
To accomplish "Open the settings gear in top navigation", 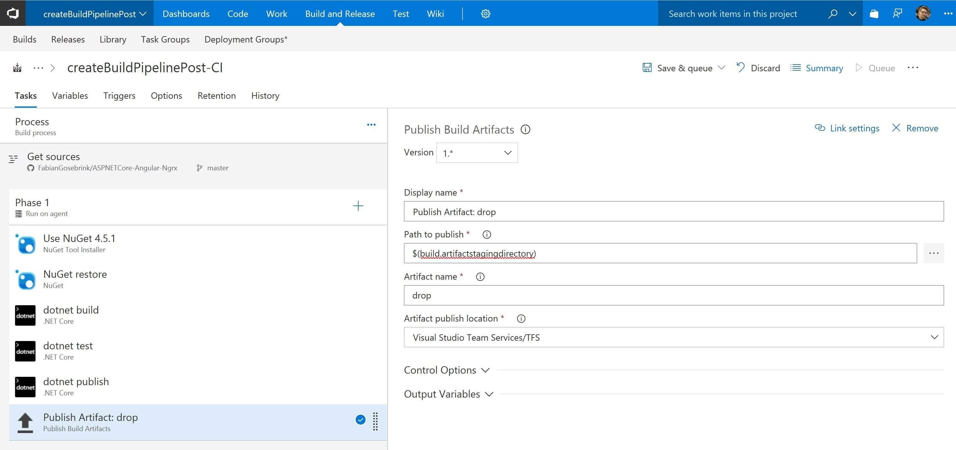I will pyautogui.click(x=486, y=14).
